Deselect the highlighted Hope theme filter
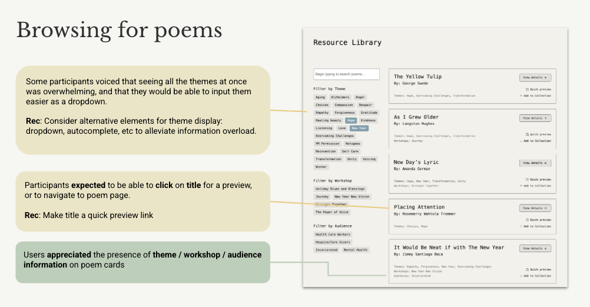 350,120
